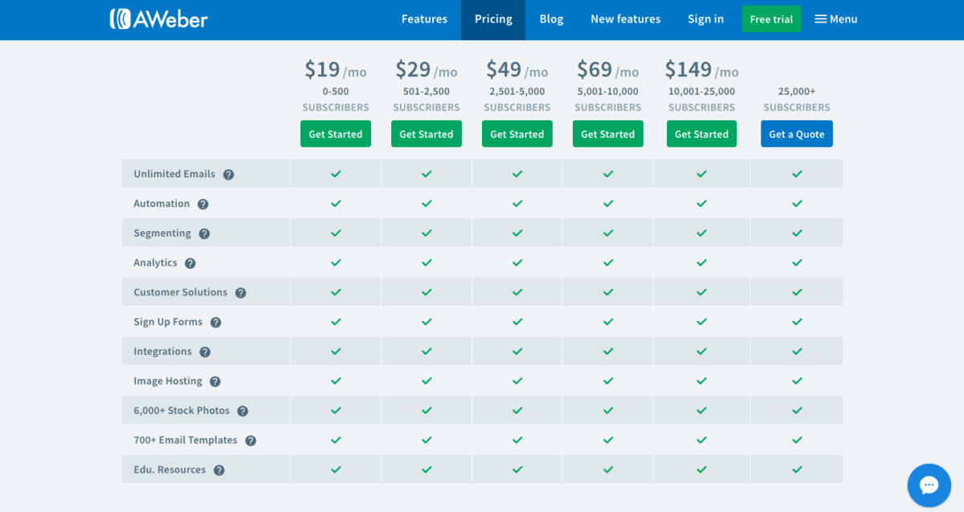Show help for Customer Solutions
964x512 pixels.
click(x=240, y=293)
